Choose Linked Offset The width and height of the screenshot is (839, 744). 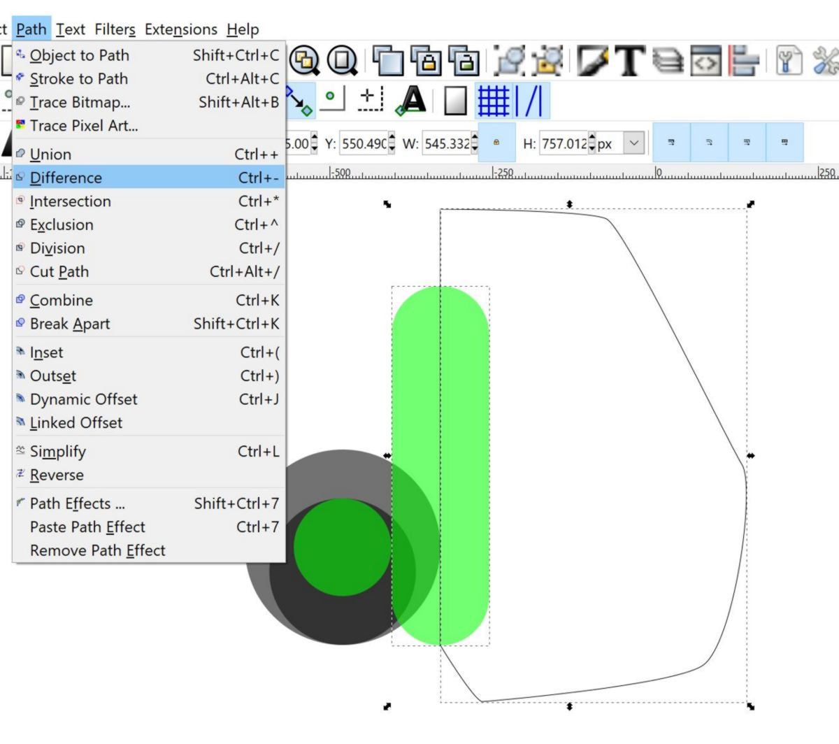pos(149,422)
